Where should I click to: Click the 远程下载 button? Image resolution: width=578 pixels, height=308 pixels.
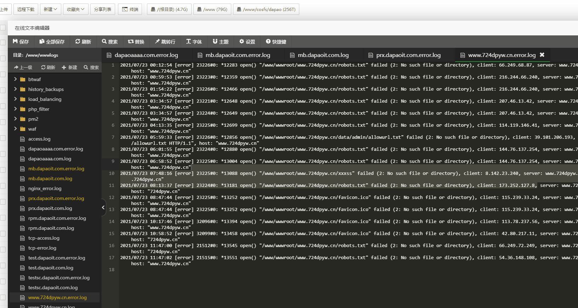(25, 9)
